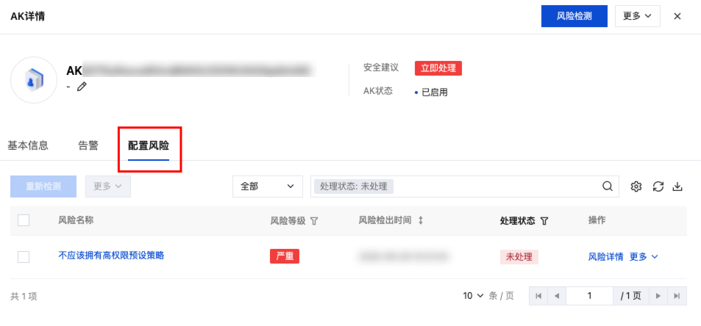The height and width of the screenshot is (326, 701).
Task: Toggle the select-all header checkbox
Action: click(24, 220)
